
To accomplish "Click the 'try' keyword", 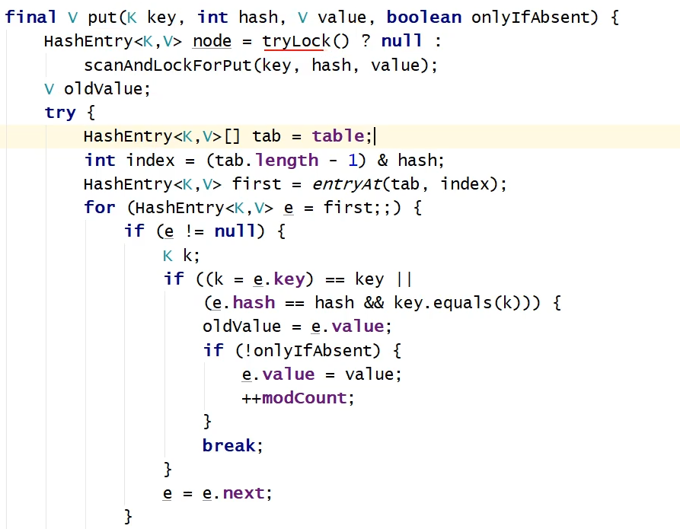I will pyautogui.click(x=60, y=113).
